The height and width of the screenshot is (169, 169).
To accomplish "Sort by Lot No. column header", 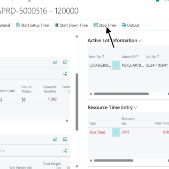I will (x=153, y=56).
